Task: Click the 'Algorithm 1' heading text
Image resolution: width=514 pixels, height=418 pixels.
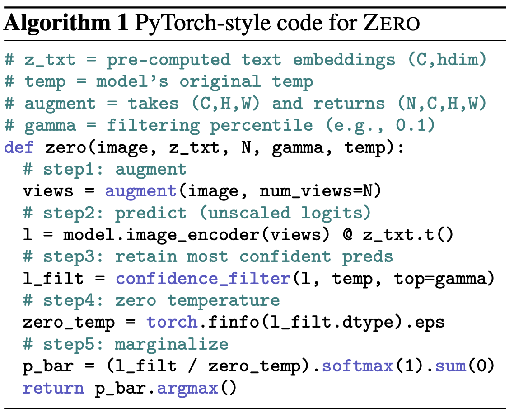Action: click(x=65, y=23)
